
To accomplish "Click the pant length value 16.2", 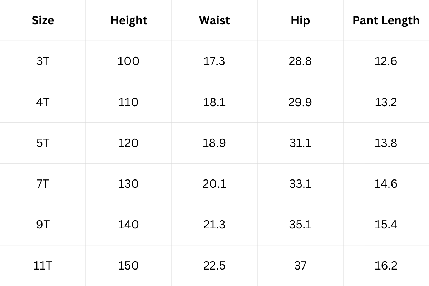I will [386, 266].
